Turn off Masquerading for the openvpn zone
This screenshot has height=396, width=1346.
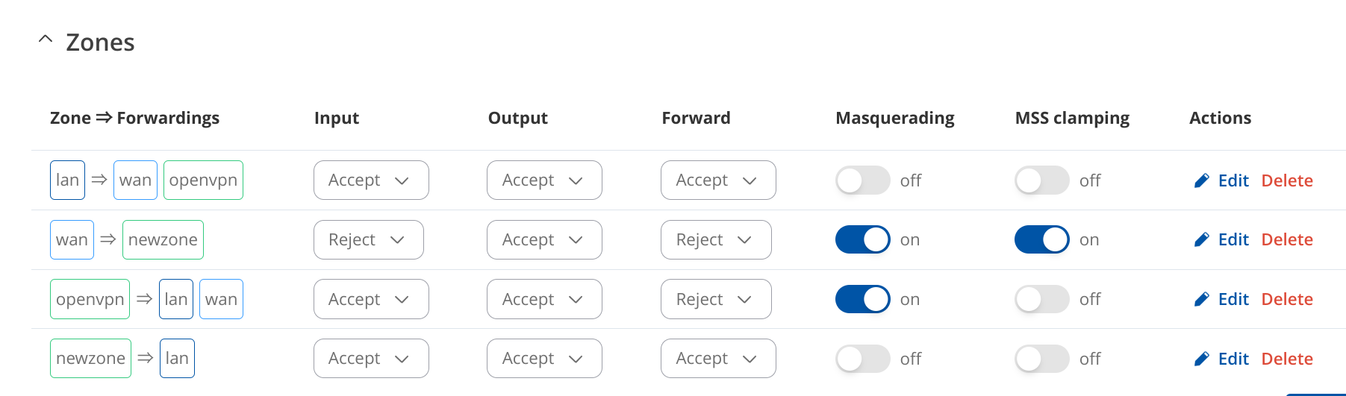[862, 299]
